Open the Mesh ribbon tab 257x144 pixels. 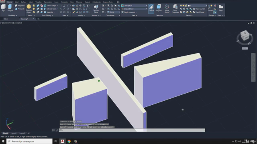pyautogui.click(x=31, y=2)
